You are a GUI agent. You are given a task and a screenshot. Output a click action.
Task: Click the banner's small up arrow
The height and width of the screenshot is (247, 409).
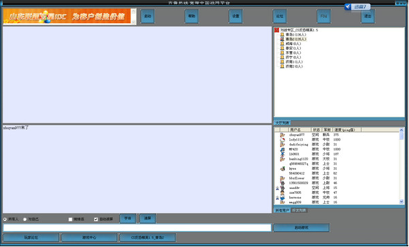(x=133, y=12)
